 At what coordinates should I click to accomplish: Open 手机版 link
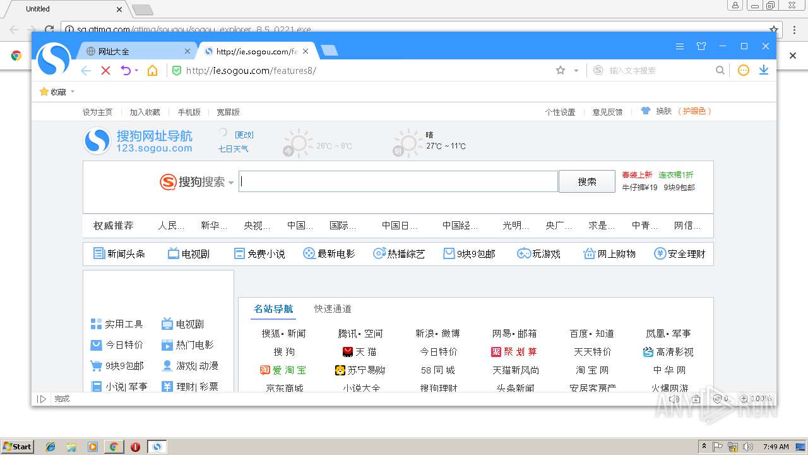189,112
